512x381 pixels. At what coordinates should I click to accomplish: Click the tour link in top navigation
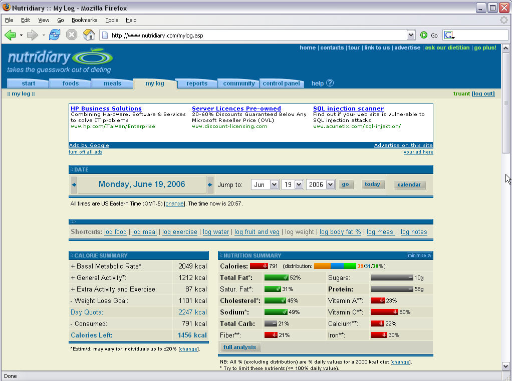tap(354, 47)
